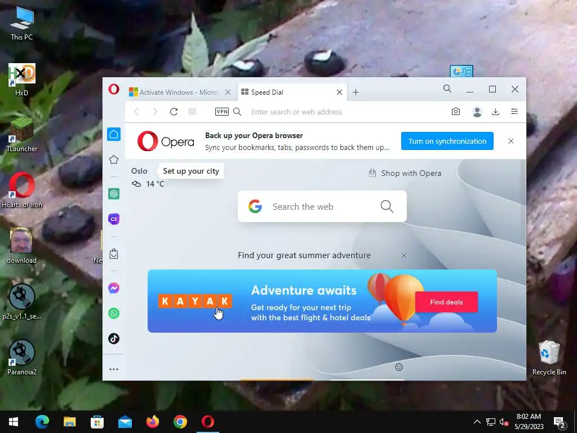
Task: Open the Speed Dial grid toolbar icon
Action: [193, 112]
